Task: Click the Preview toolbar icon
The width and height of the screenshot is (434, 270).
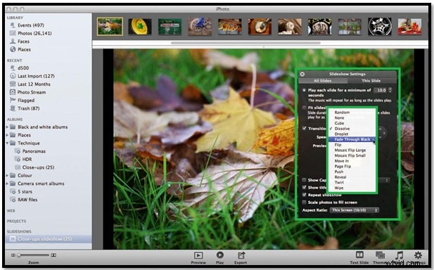Action: tap(198, 255)
